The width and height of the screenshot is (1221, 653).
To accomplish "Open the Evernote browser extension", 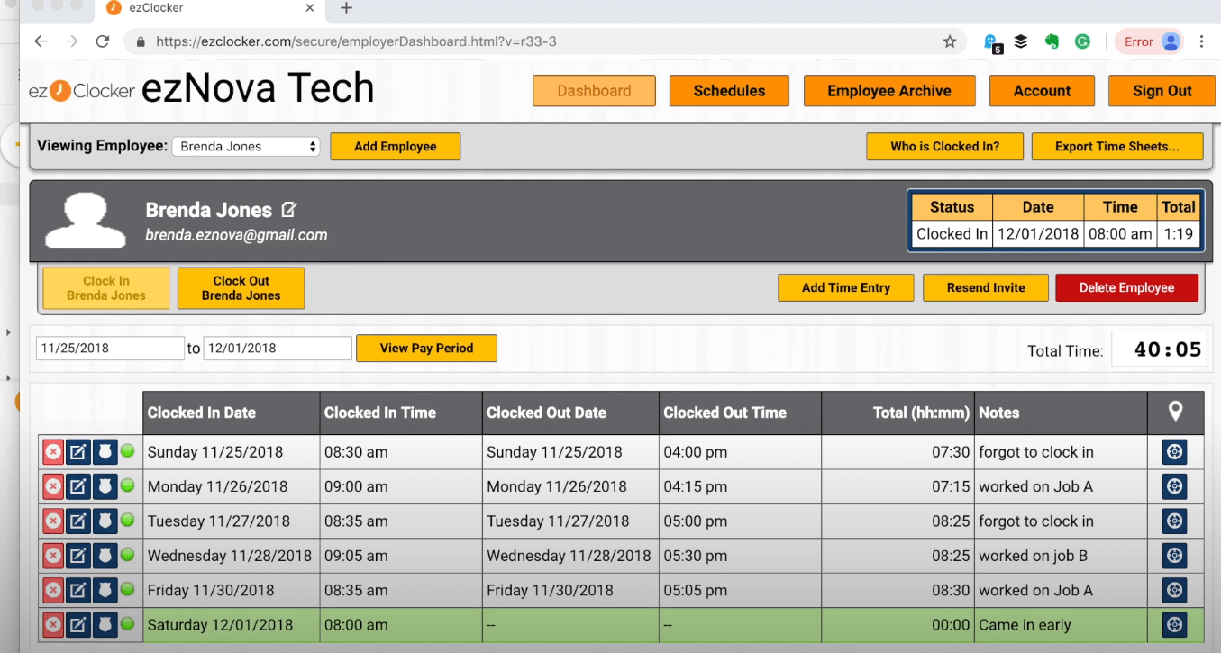I will pos(1052,41).
